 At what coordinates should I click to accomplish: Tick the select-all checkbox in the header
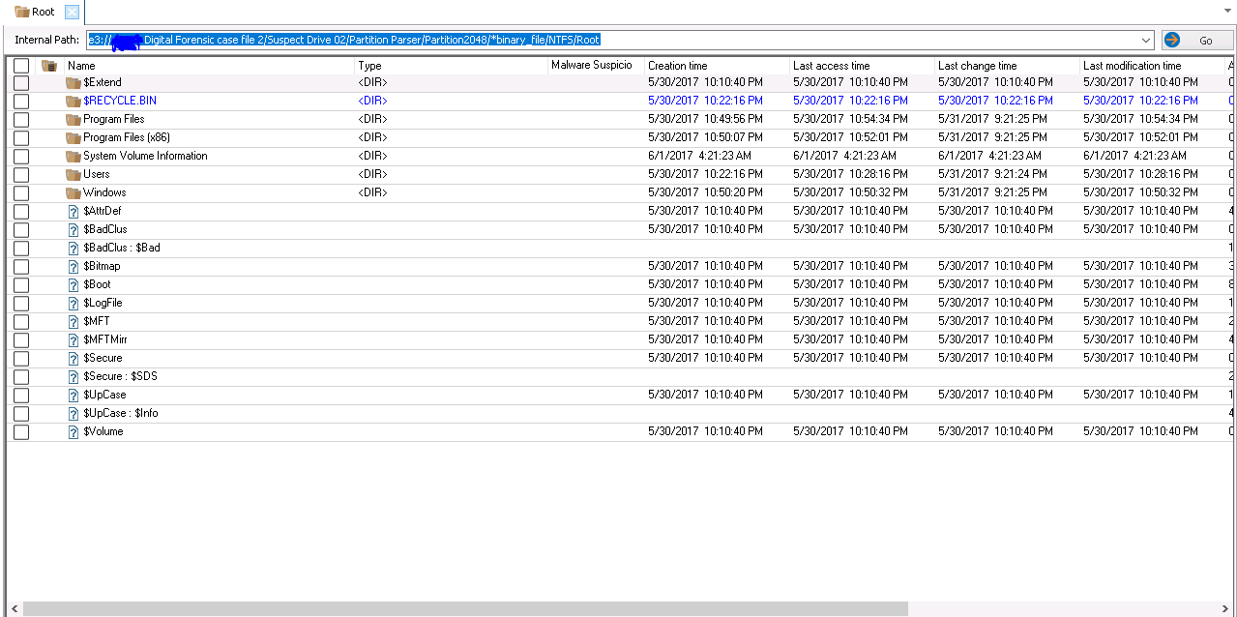(x=21, y=66)
